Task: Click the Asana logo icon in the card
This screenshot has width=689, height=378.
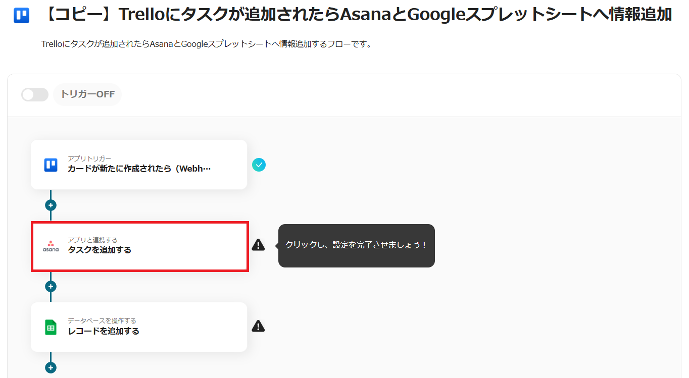Action: click(x=51, y=246)
